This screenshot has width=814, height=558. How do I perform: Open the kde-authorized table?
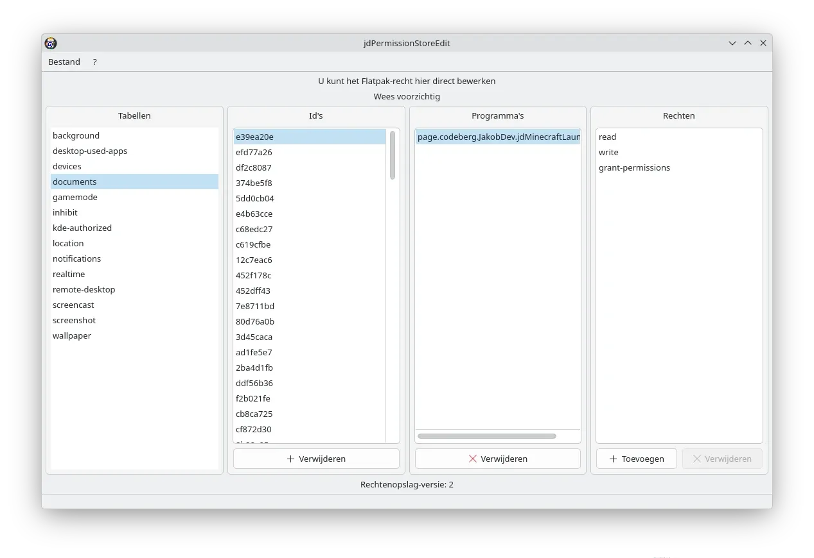click(134, 228)
